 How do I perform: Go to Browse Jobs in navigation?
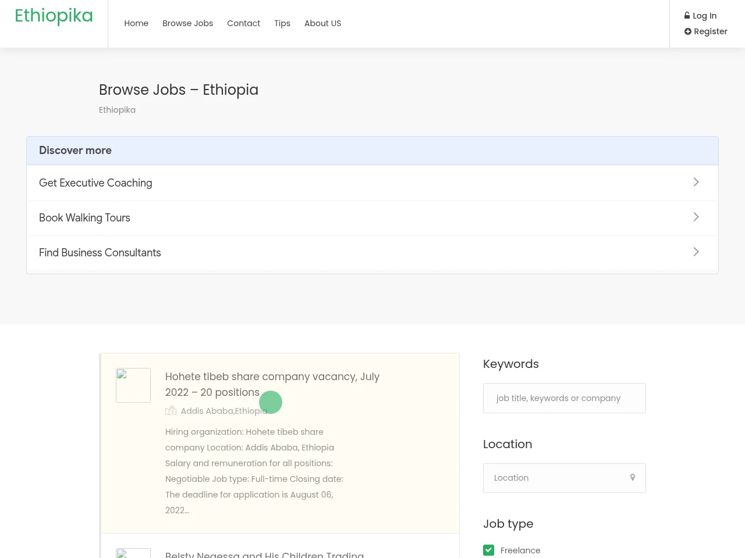click(x=187, y=23)
